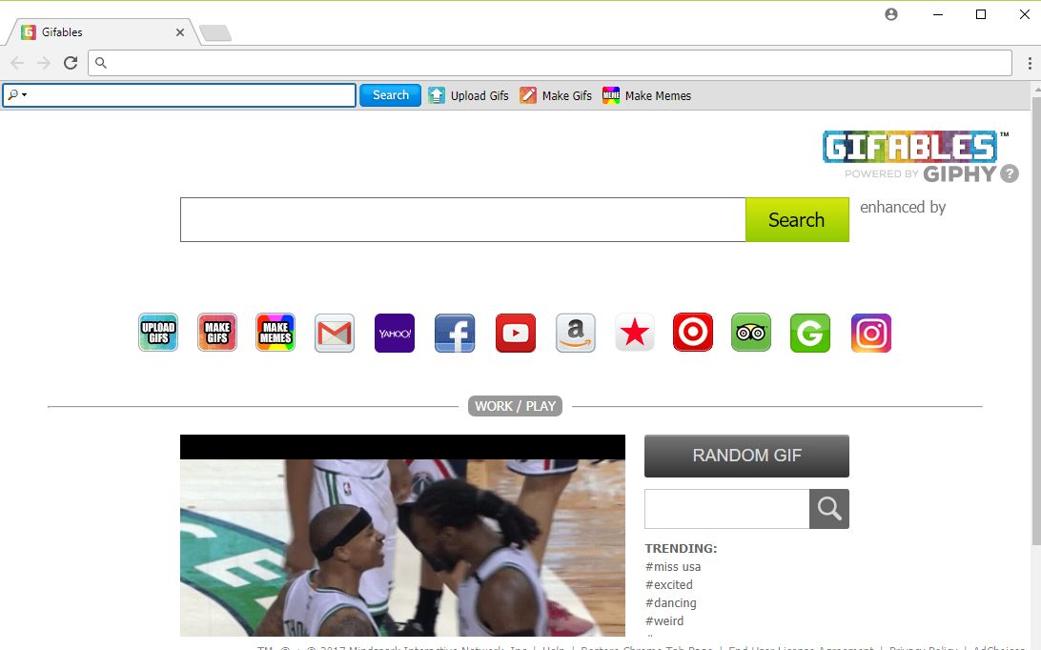Click the #dancing trending tag
Screen dimensions: 1041x650
point(670,602)
